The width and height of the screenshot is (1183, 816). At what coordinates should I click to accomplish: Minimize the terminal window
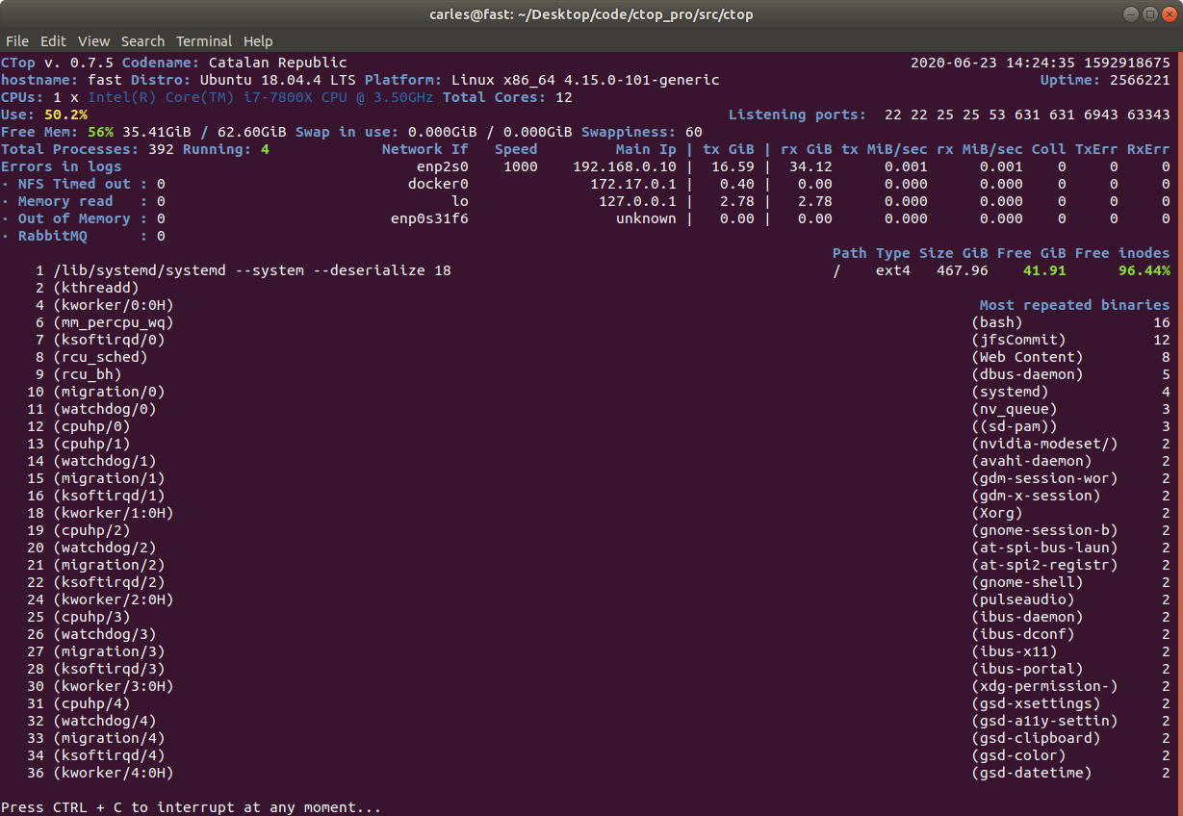click(1130, 13)
